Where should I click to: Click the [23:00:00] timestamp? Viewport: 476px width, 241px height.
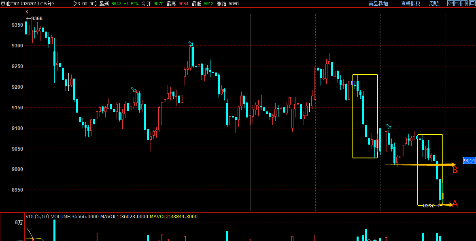click(85, 4)
